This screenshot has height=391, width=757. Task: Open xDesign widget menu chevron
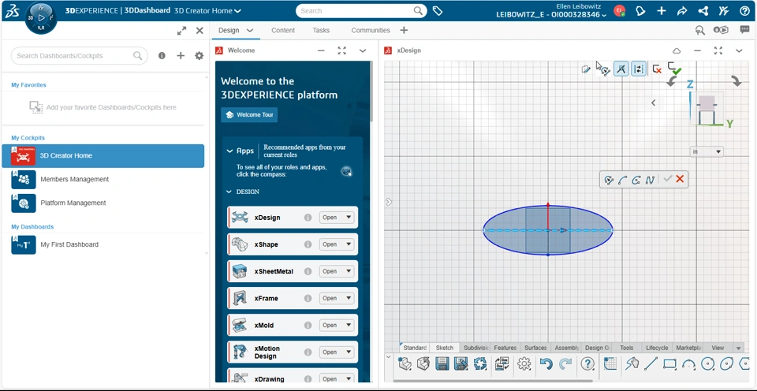click(x=739, y=50)
